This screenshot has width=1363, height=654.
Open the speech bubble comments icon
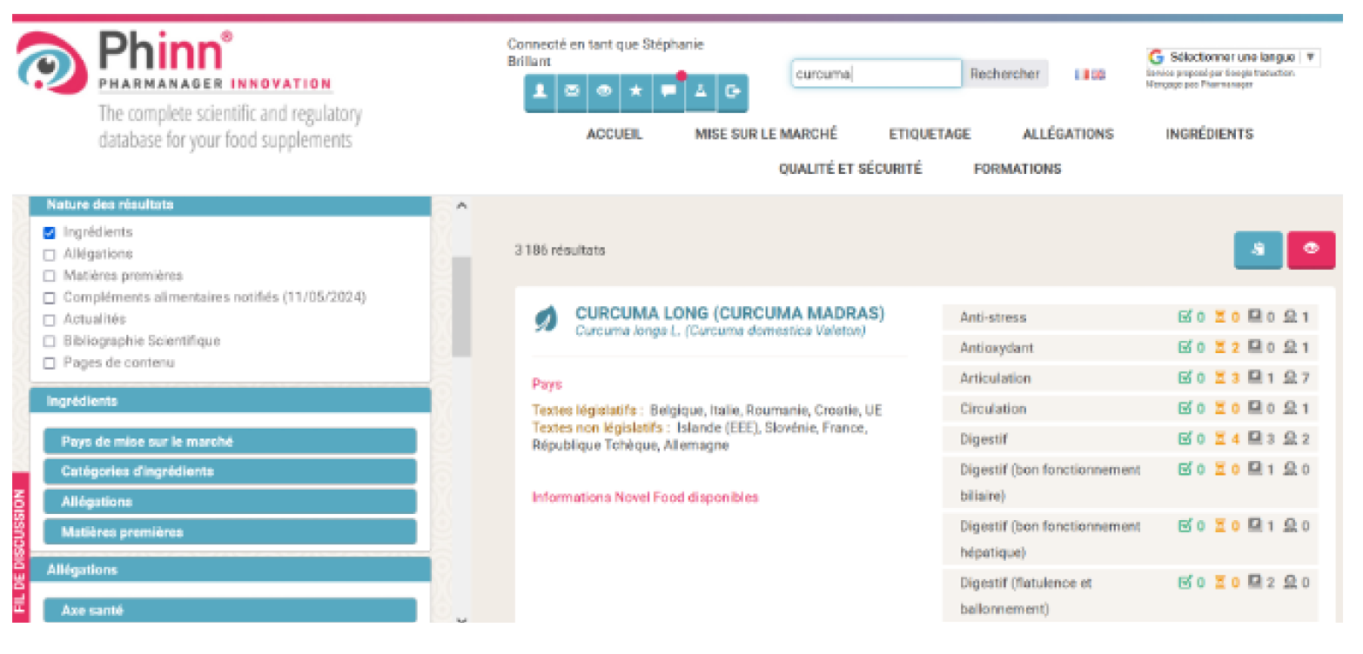pyautogui.click(x=668, y=92)
